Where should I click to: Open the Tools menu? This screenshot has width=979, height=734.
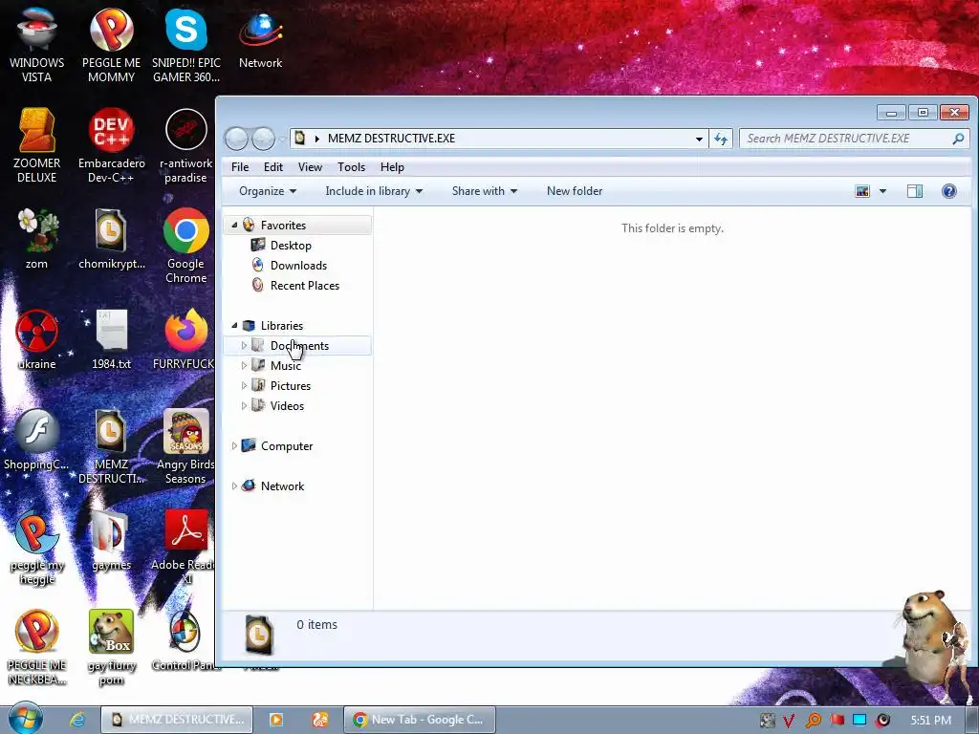351,167
